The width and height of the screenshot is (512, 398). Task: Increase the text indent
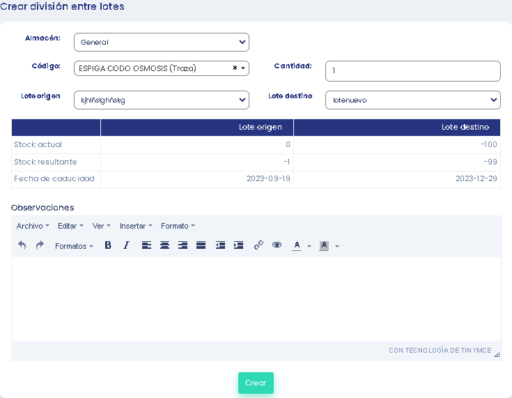238,245
